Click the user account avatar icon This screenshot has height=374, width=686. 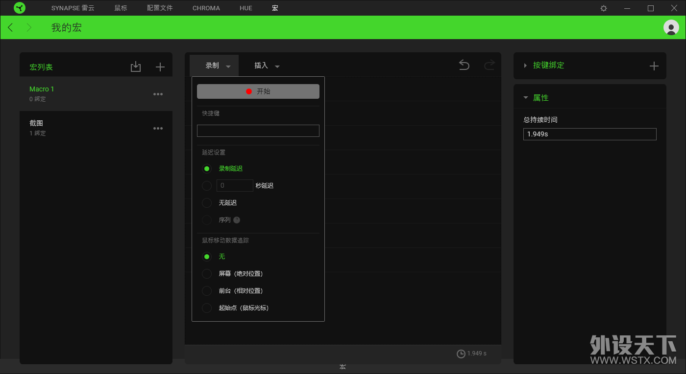pos(671,27)
